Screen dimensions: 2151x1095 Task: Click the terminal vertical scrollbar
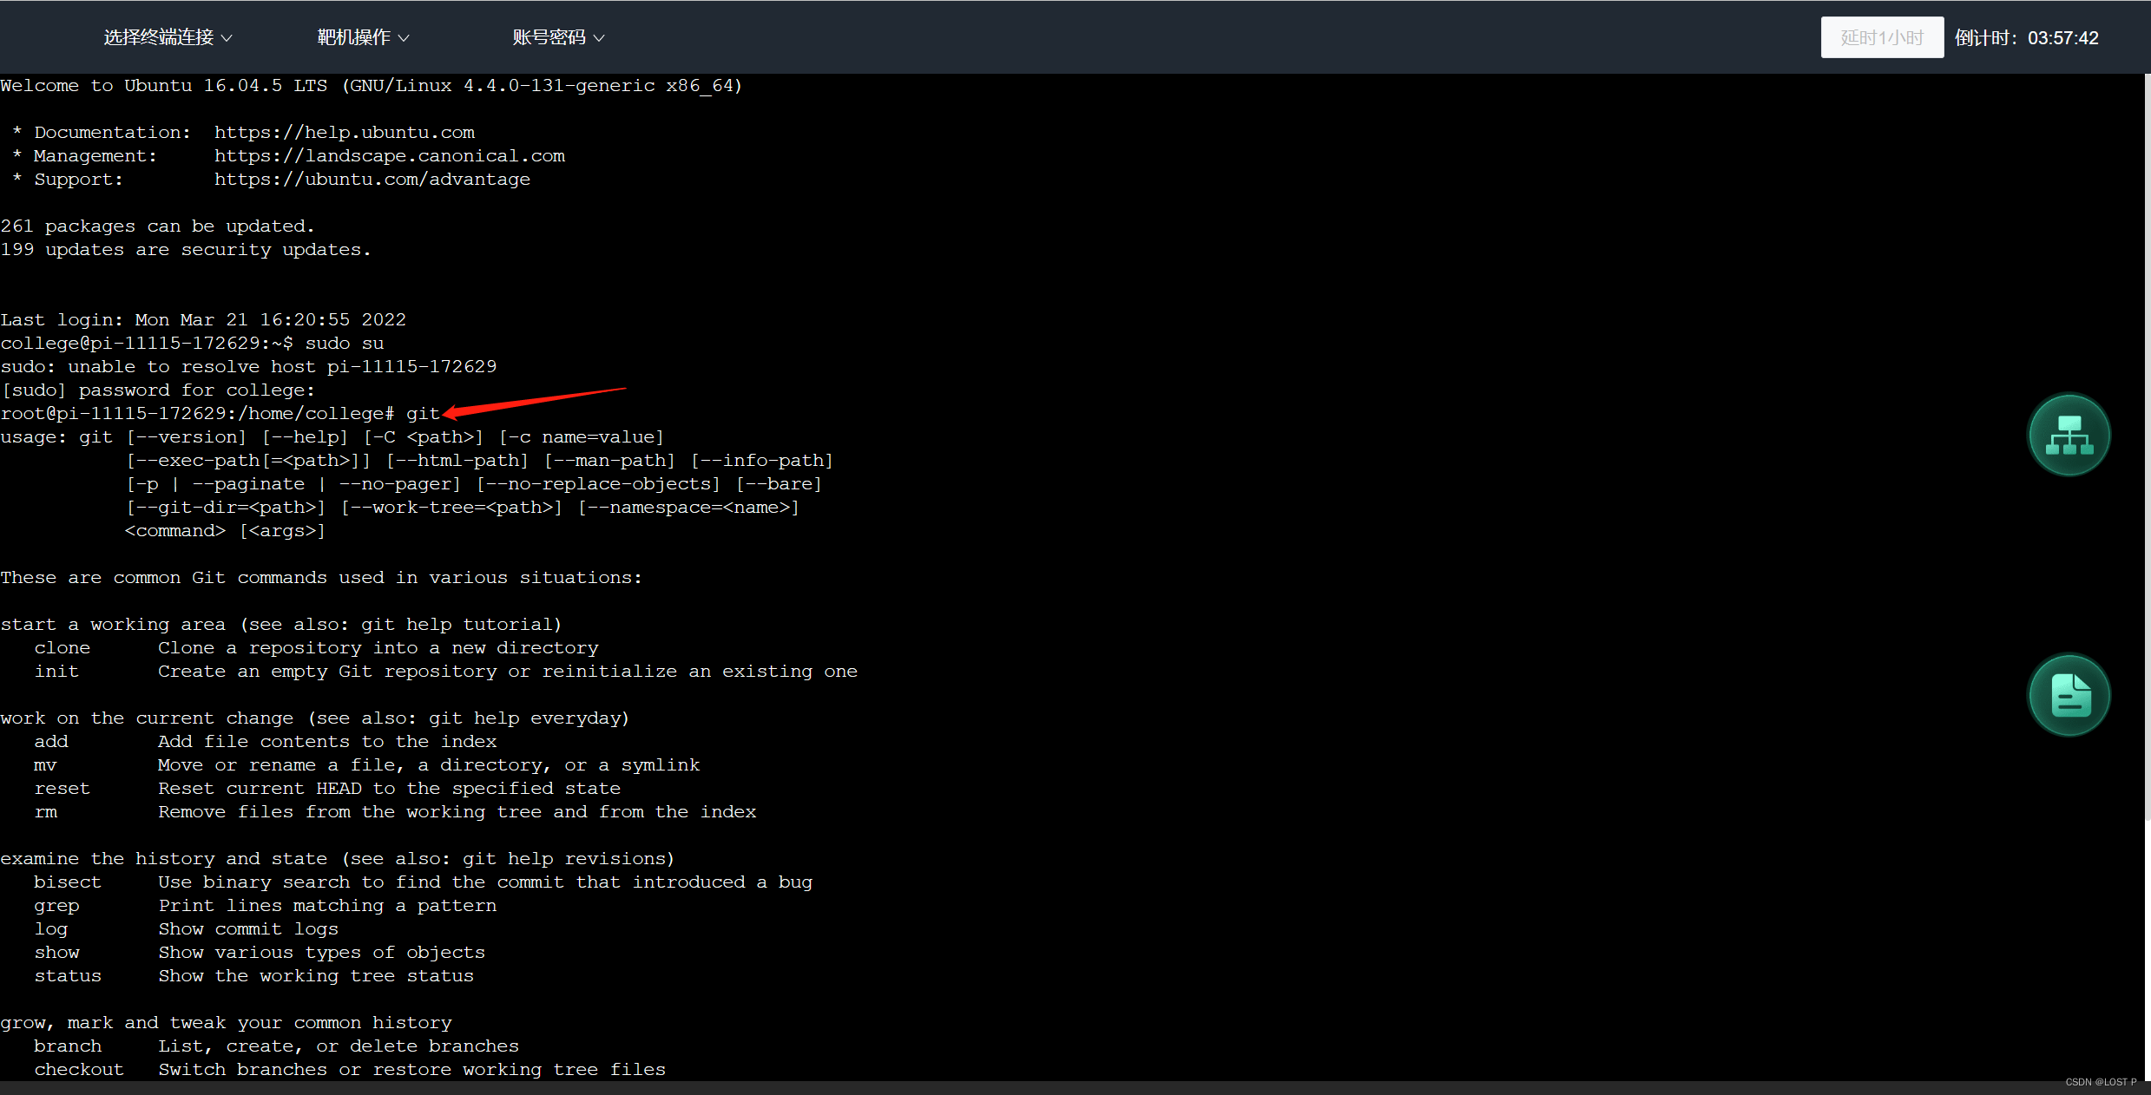tap(2146, 447)
